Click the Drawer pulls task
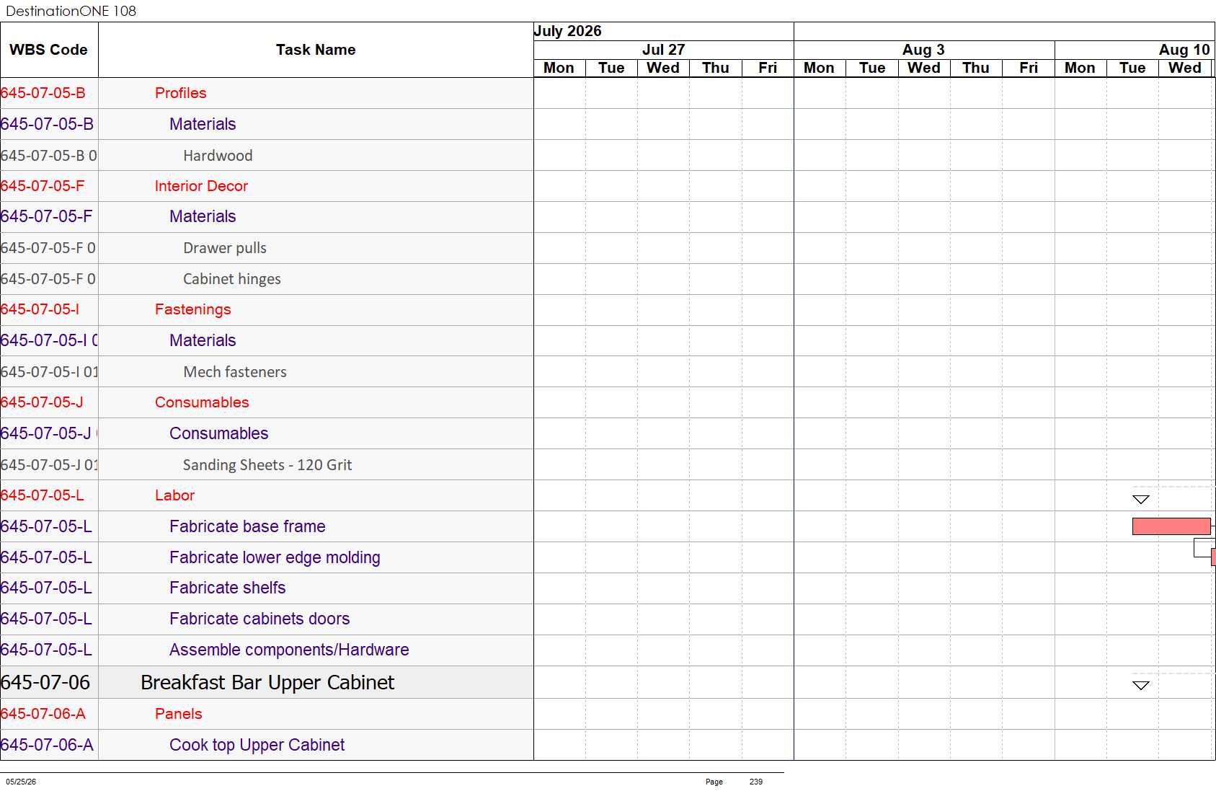This screenshot has height=791, width=1216. point(225,248)
